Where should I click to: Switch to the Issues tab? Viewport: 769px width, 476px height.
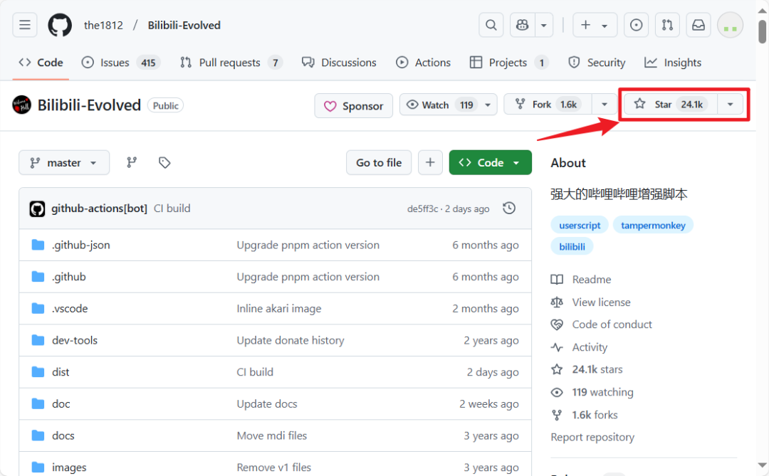(x=121, y=63)
